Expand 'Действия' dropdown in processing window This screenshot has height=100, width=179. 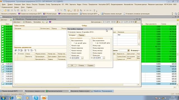tap(17, 22)
